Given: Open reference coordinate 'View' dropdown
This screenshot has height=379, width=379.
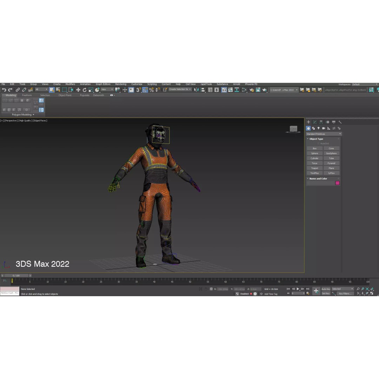Looking at the screenshot, I should [x=107, y=90].
